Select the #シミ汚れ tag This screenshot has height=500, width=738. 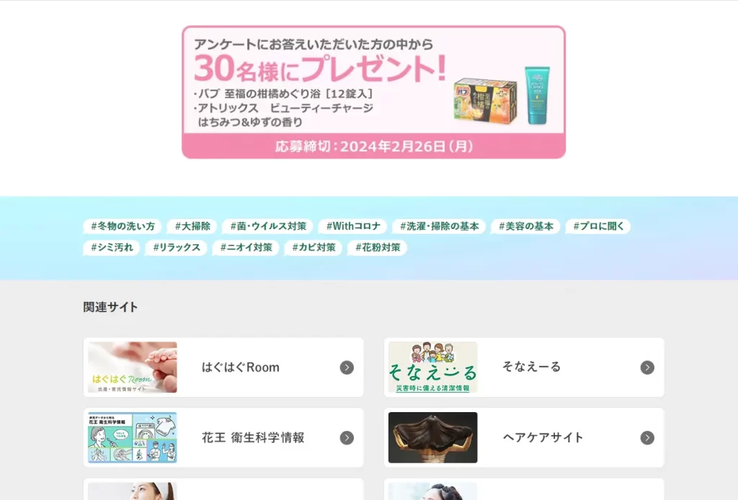point(112,247)
